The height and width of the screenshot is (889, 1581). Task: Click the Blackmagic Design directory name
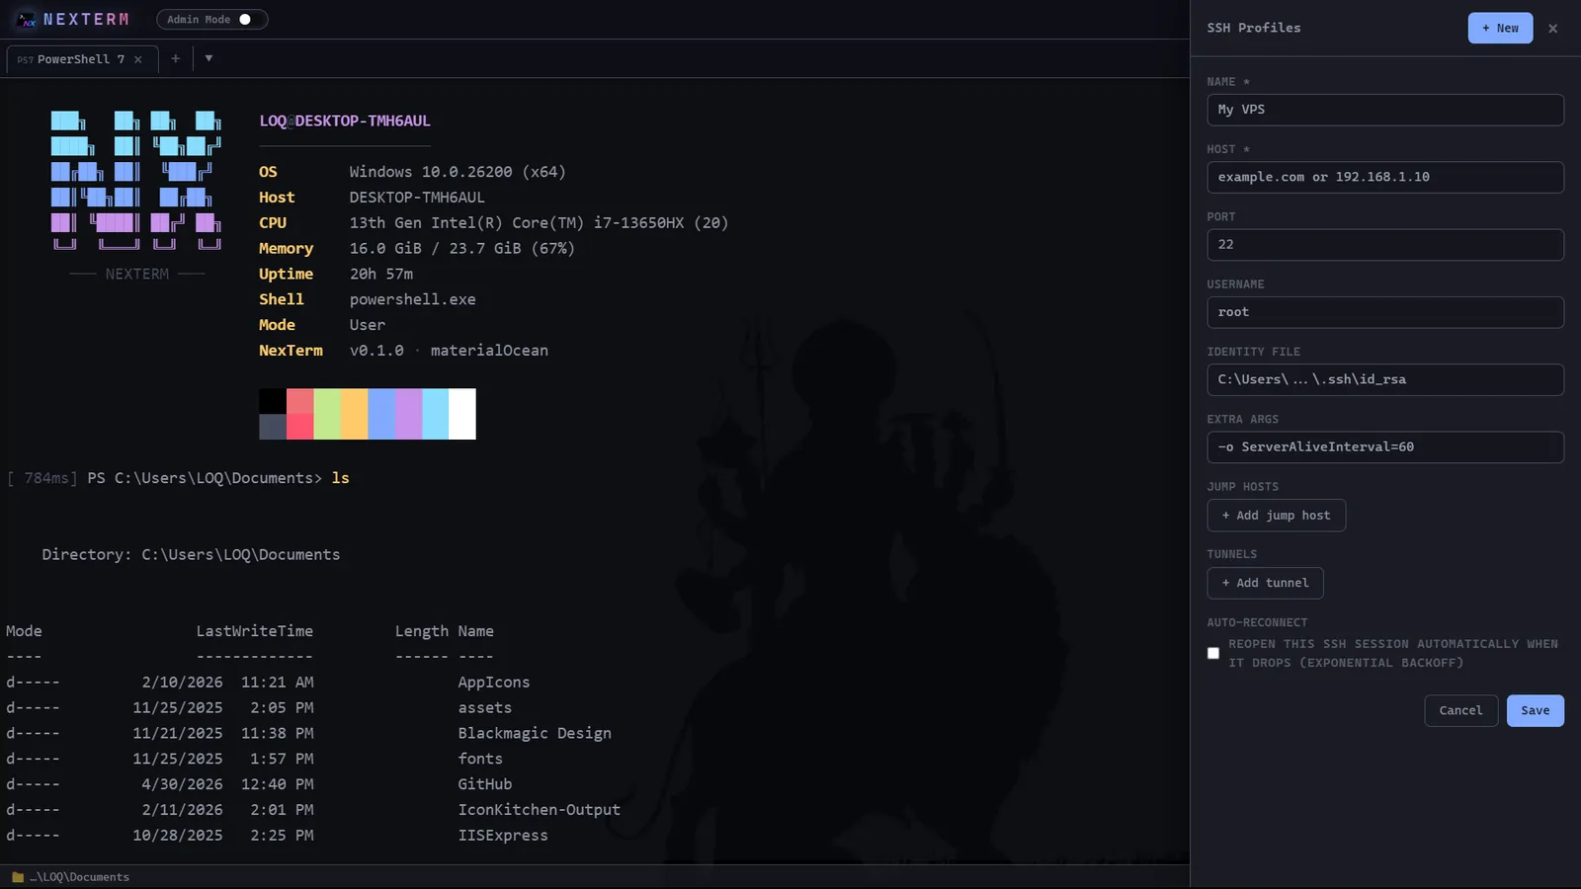click(535, 734)
